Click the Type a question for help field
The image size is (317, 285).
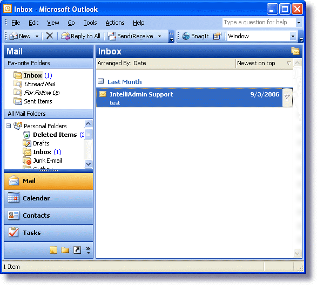[x=259, y=22]
